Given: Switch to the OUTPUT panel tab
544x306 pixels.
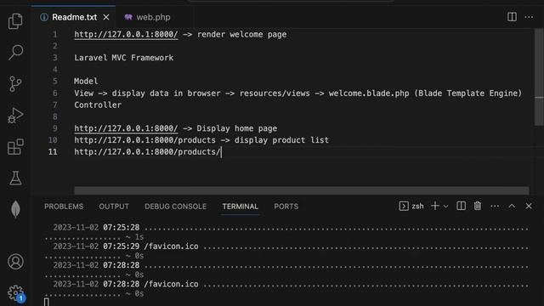Looking at the screenshot, I should click(114, 207).
